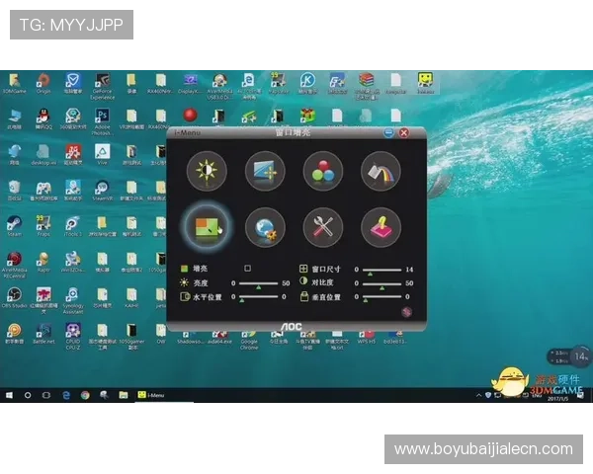Click the Picture Boost bright frame icon
This screenshot has width=593, height=474.
pos(207,227)
